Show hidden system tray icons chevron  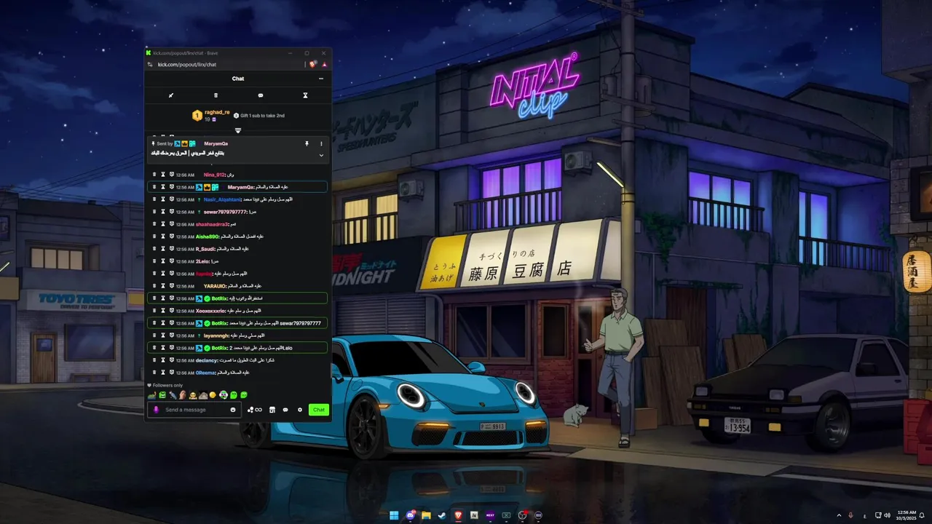[839, 515]
